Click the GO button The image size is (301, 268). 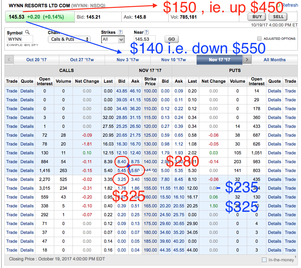[171, 39]
